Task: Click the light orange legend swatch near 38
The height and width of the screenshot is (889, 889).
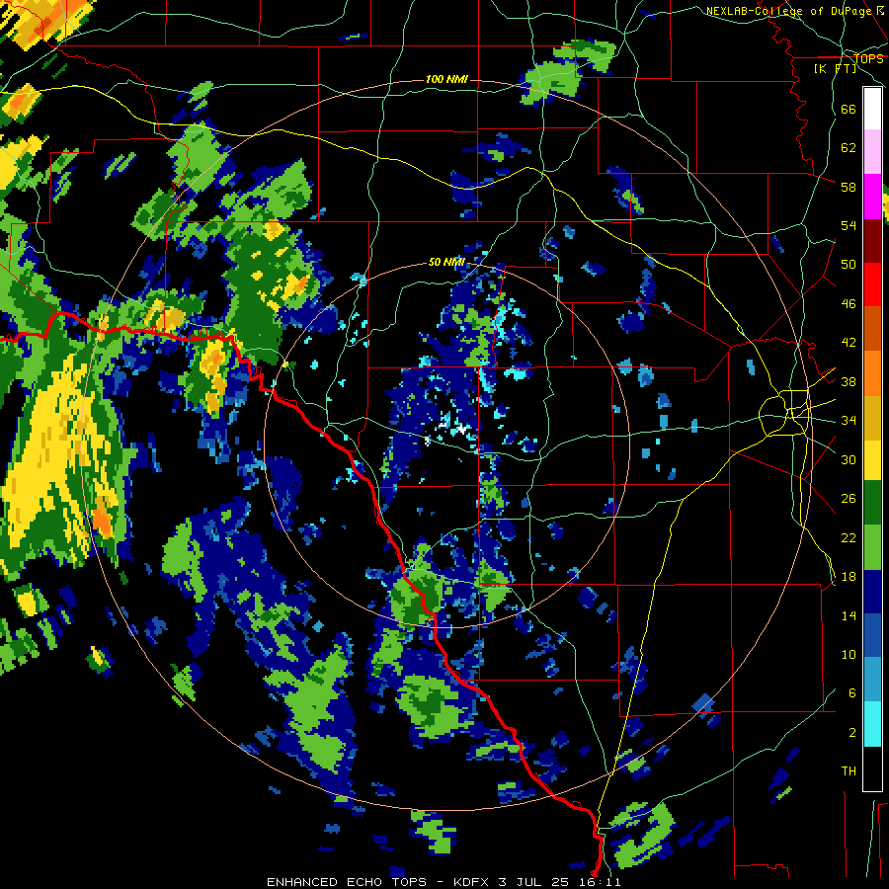Action: [x=872, y=372]
